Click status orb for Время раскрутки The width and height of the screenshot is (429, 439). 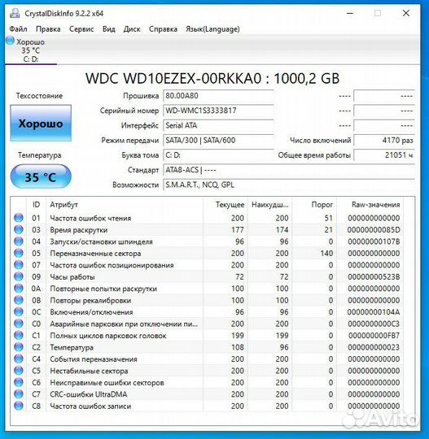pos(19,229)
